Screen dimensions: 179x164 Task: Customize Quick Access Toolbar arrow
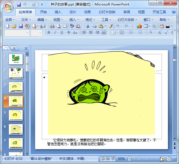coord(42,5)
